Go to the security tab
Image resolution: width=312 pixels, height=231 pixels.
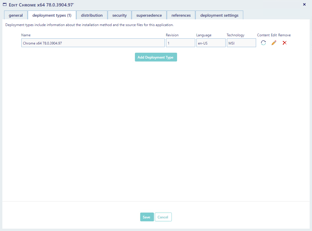[x=119, y=15]
